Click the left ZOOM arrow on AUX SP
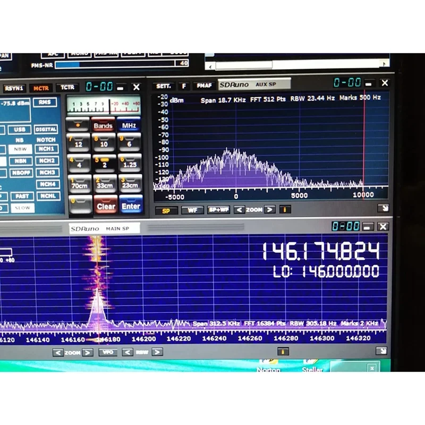The width and height of the screenshot is (425, 425). [x=238, y=209]
